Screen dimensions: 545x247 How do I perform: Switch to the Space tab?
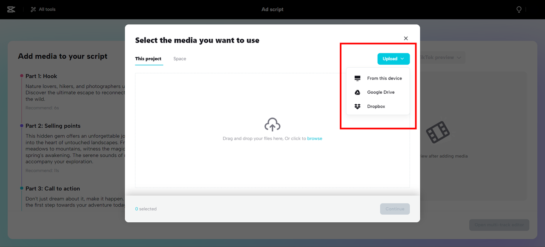pos(179,59)
